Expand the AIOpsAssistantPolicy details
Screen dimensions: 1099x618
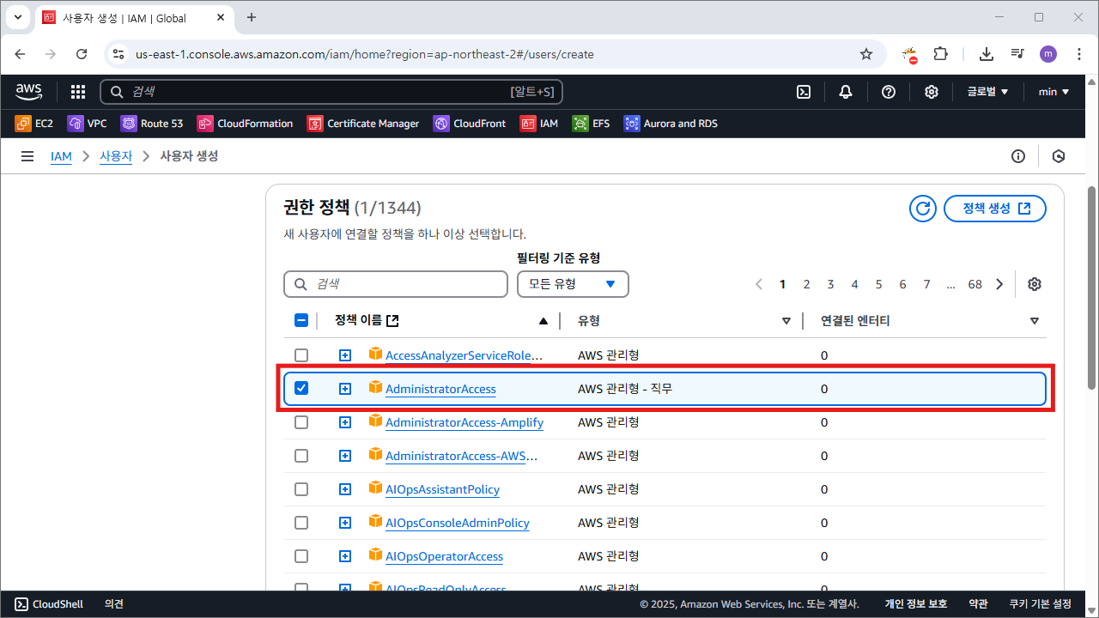tap(345, 489)
